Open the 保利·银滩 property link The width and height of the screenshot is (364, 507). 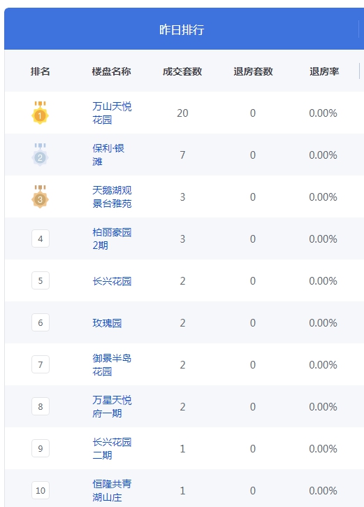[108, 155]
